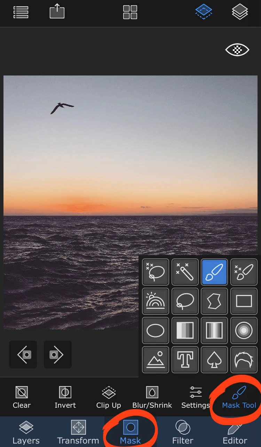Select the magic brush mask tool
Screen dimensions: 261x447
[244, 272]
